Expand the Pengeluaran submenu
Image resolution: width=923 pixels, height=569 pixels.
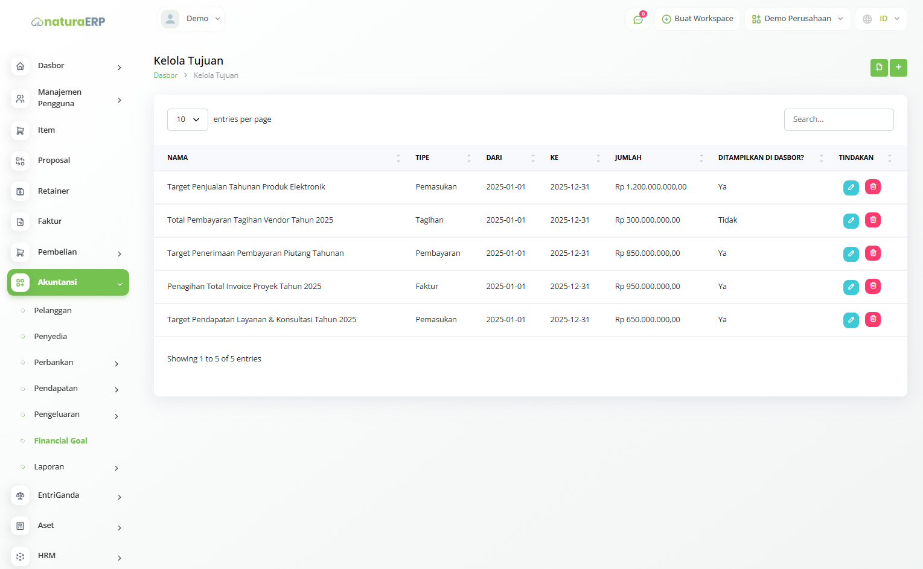tap(117, 416)
